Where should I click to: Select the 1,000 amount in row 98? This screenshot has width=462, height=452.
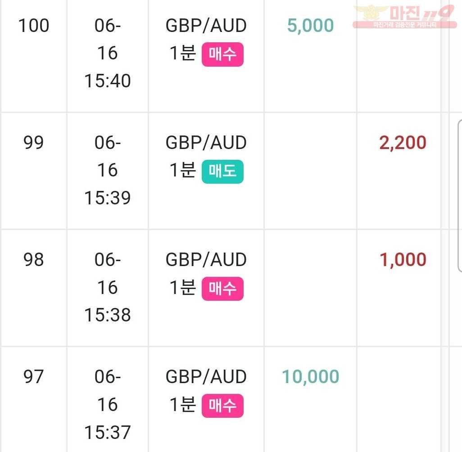click(403, 260)
